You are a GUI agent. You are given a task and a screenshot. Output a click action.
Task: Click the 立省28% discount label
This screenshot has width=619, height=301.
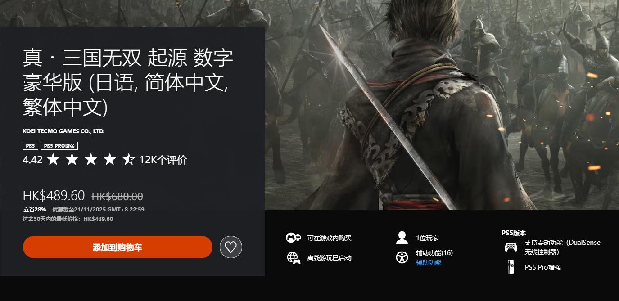click(35, 209)
